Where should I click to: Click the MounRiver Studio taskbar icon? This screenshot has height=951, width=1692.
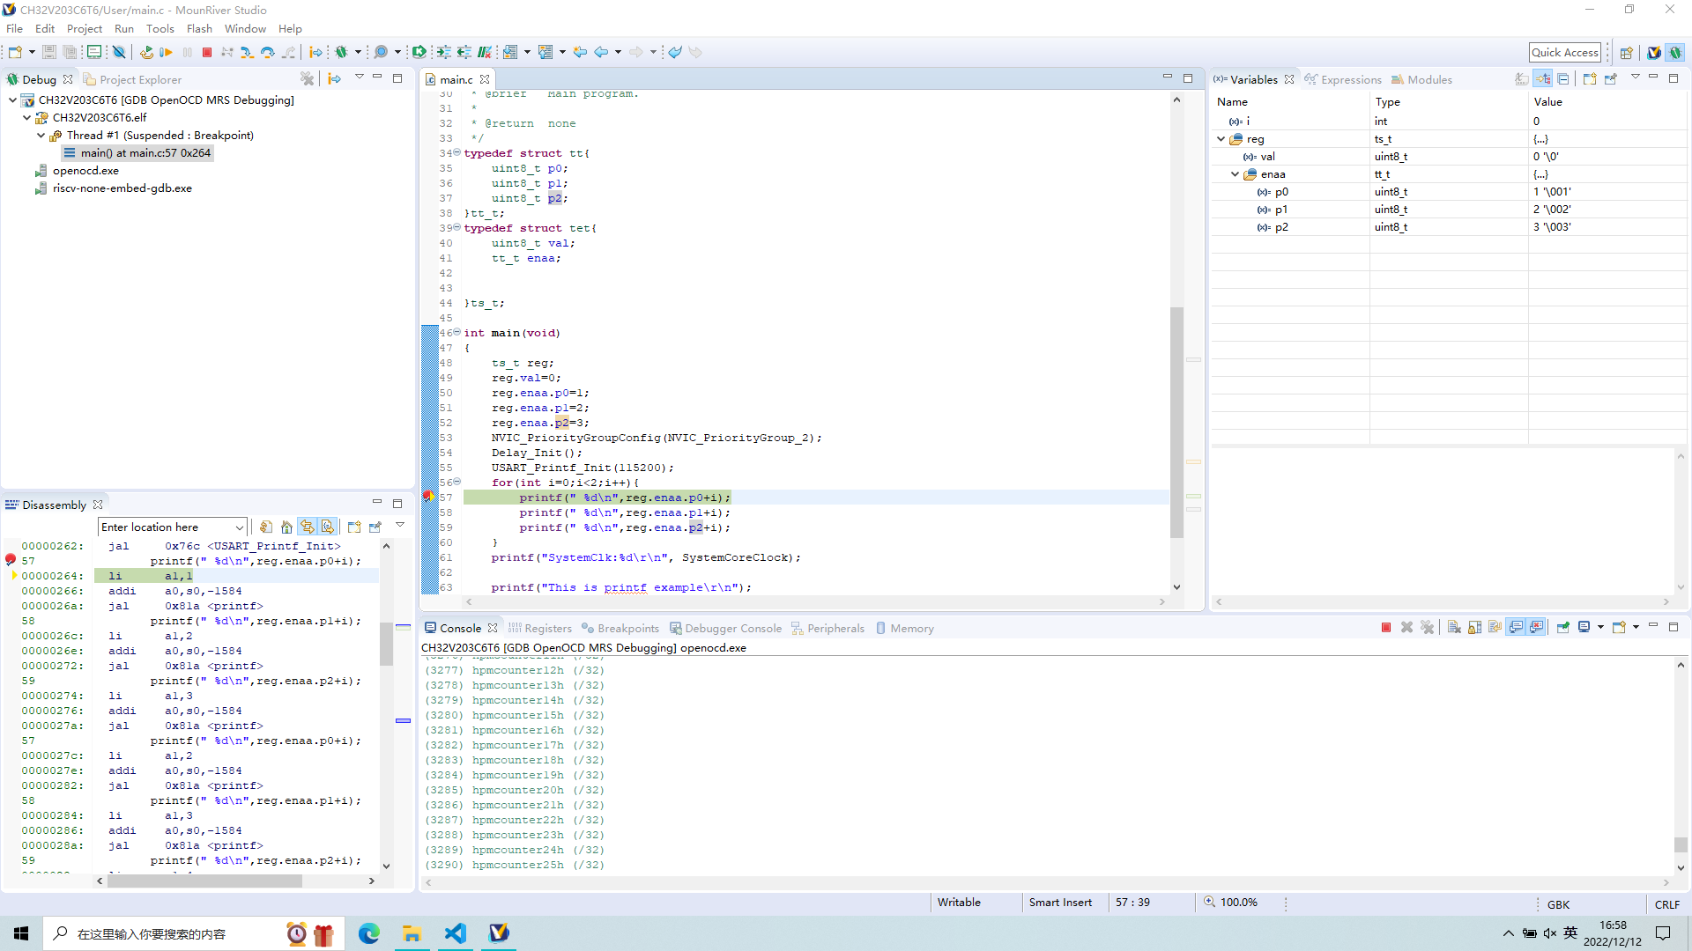[499, 933]
